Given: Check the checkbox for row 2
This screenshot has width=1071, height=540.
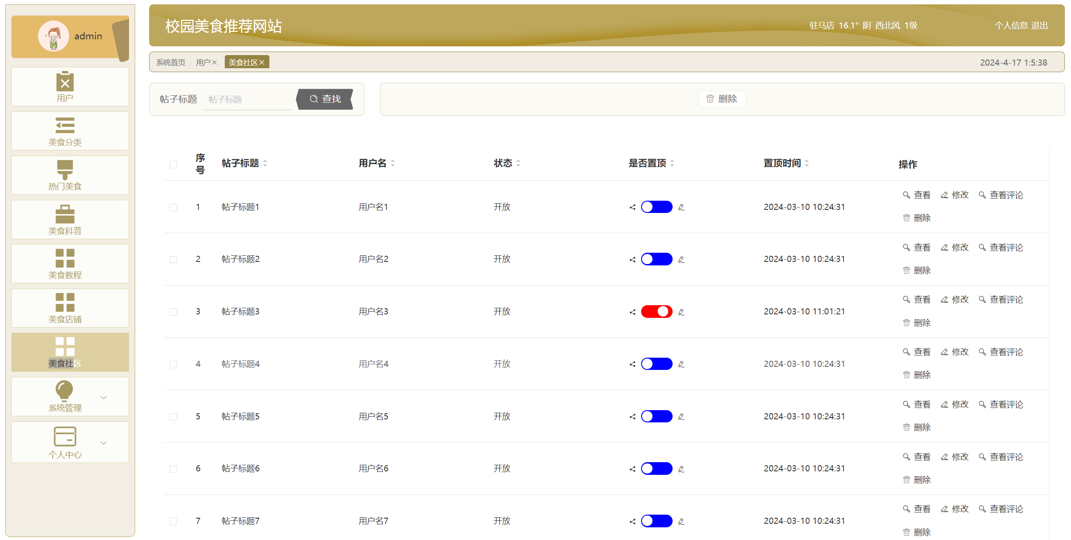Looking at the screenshot, I should point(174,260).
